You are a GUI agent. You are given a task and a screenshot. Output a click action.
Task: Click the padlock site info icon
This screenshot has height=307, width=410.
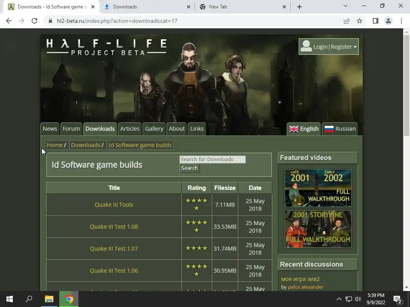(x=50, y=21)
